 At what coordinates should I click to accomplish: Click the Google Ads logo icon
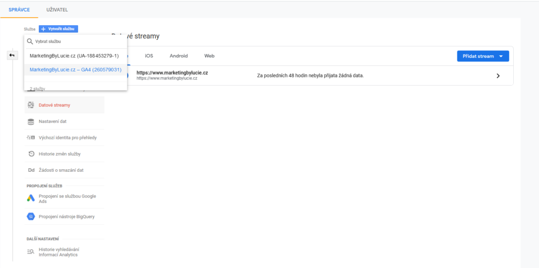tap(31, 198)
